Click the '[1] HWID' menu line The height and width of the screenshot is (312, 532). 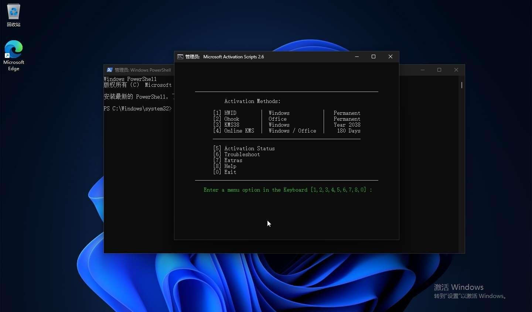coord(225,113)
